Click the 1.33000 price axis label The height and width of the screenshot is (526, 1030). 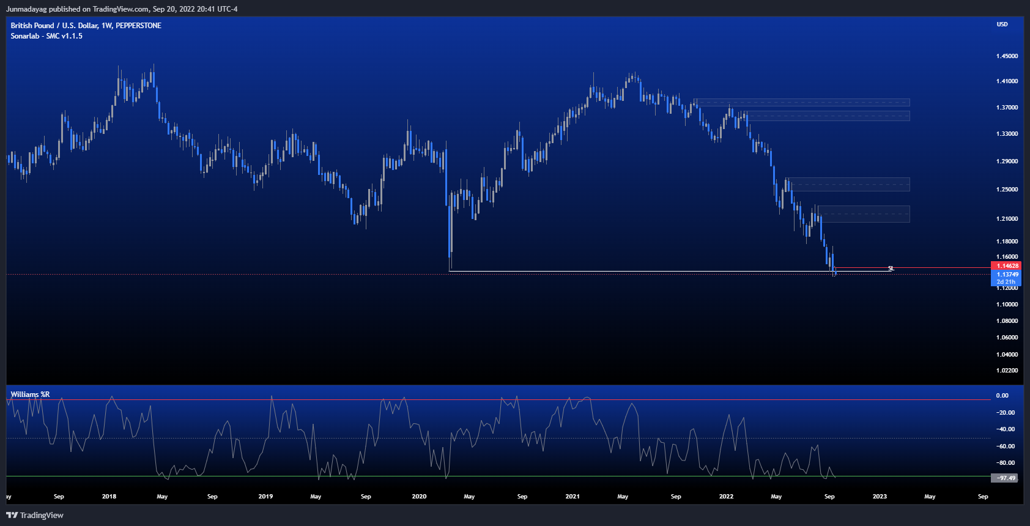coord(1007,134)
